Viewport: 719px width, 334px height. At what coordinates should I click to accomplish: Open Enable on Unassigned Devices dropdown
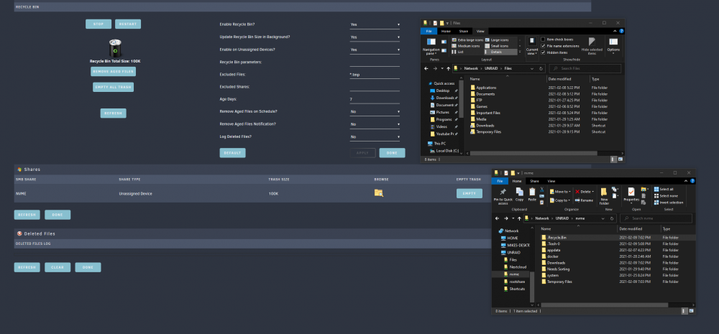(375, 50)
